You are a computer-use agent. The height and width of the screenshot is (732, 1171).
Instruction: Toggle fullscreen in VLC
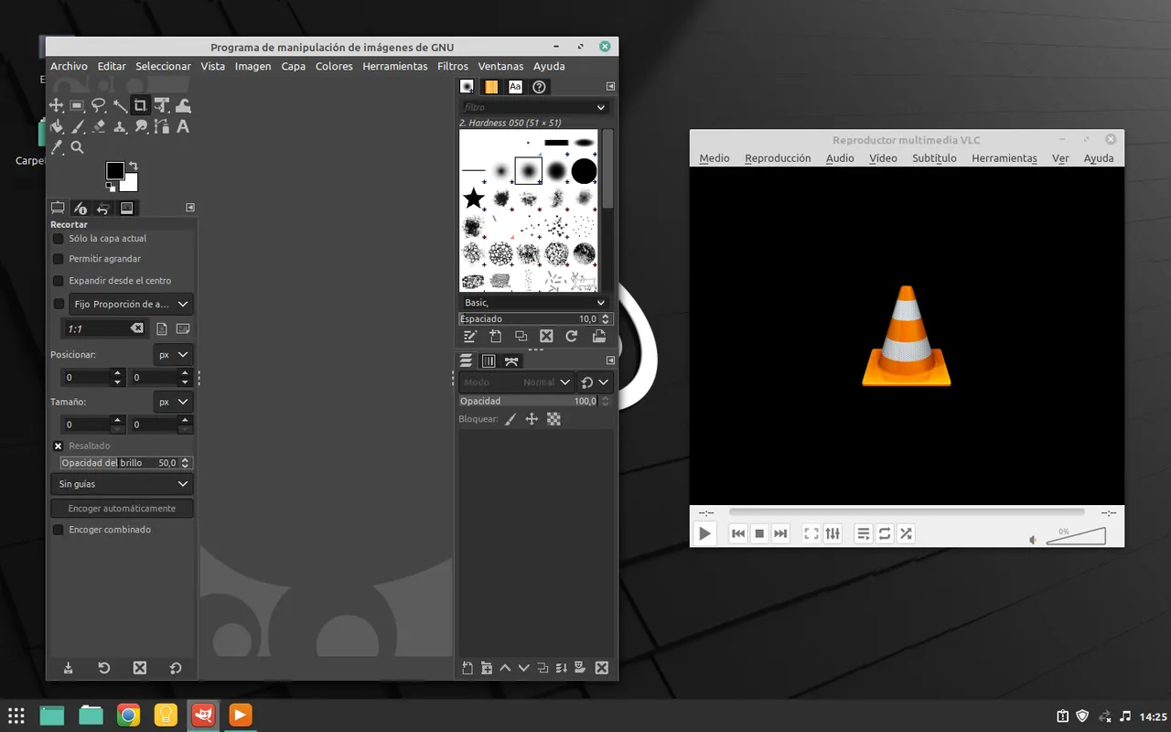click(x=811, y=533)
